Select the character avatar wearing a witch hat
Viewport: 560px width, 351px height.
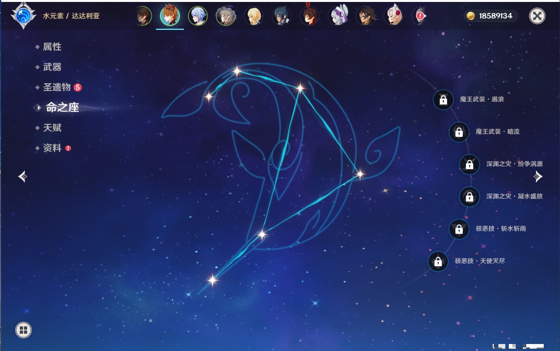[x=226, y=16]
